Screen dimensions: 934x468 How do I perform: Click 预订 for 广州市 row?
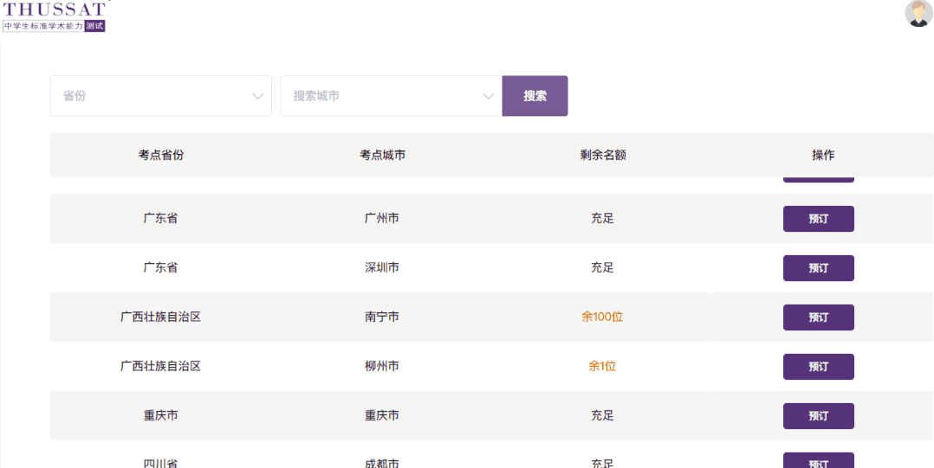click(818, 219)
